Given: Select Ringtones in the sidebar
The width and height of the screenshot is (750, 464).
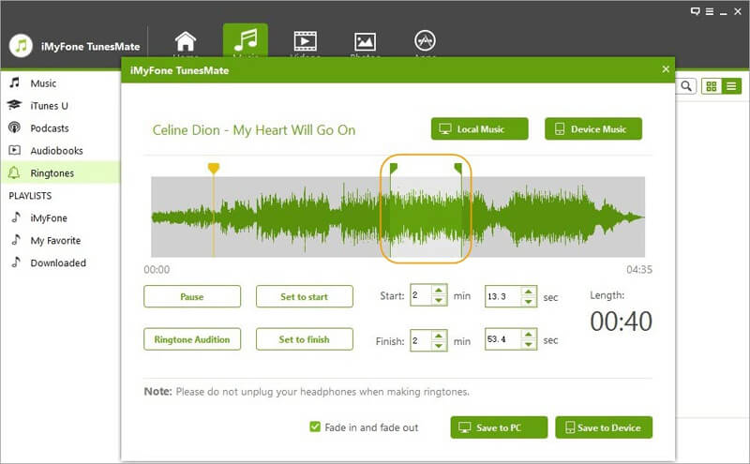Looking at the screenshot, I should (60, 173).
